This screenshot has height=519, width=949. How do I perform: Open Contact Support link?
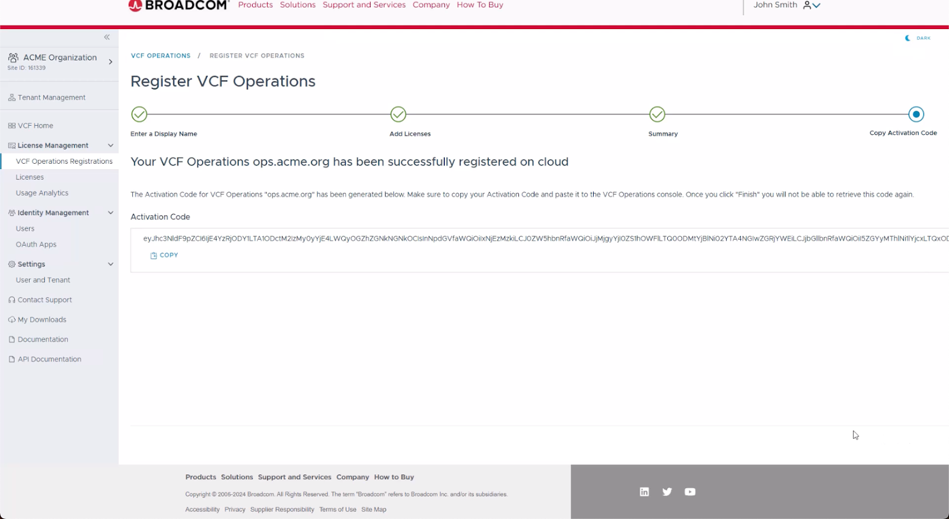[44, 300]
